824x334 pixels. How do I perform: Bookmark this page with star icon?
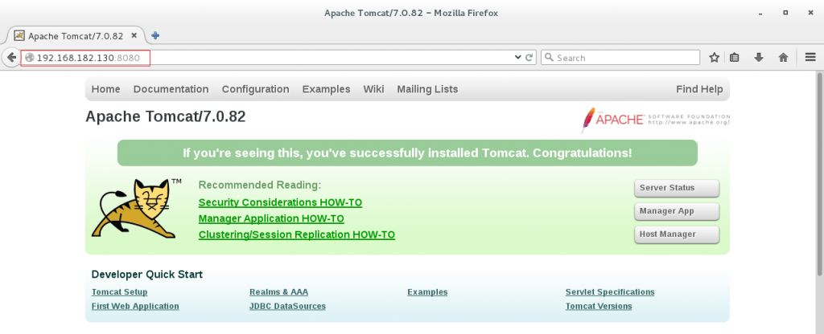pyautogui.click(x=714, y=58)
